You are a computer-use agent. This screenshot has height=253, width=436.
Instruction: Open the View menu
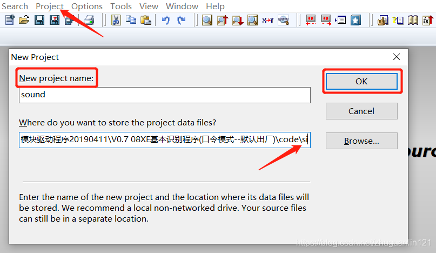(149, 6)
